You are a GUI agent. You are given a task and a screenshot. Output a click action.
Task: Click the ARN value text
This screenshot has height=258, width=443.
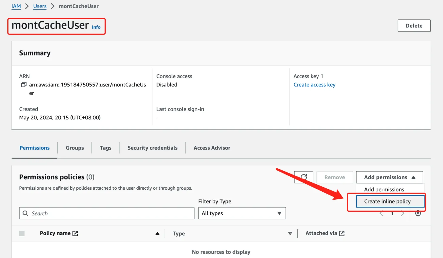[x=87, y=89]
